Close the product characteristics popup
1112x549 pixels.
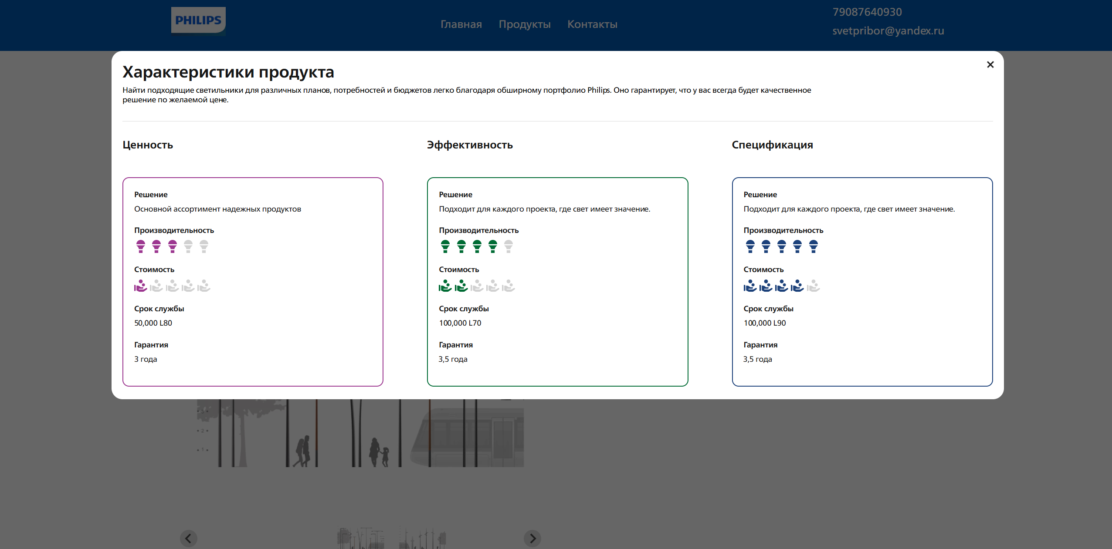click(x=990, y=65)
